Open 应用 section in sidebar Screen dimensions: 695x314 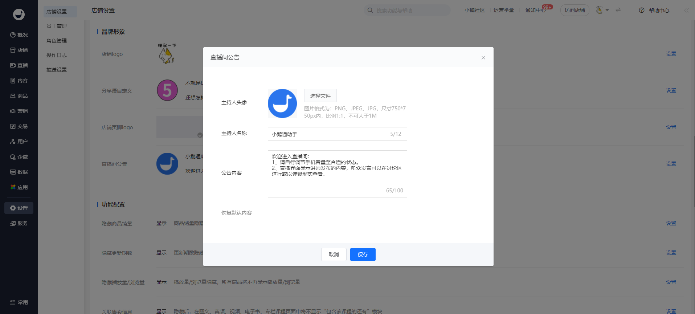coord(19,187)
